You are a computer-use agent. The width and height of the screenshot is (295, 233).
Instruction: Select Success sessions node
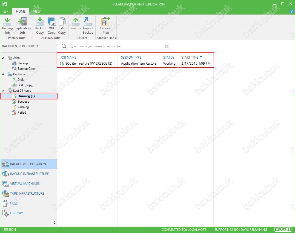point(23,102)
